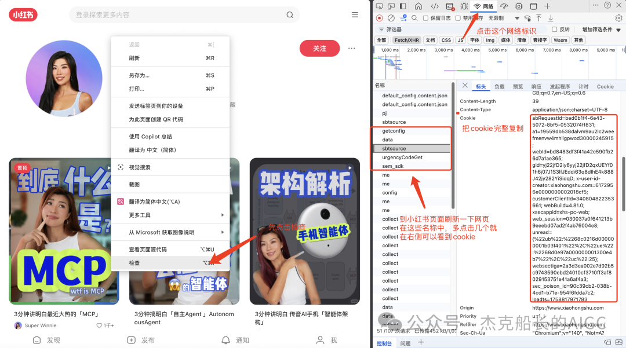Clear the network log icon

(391, 18)
